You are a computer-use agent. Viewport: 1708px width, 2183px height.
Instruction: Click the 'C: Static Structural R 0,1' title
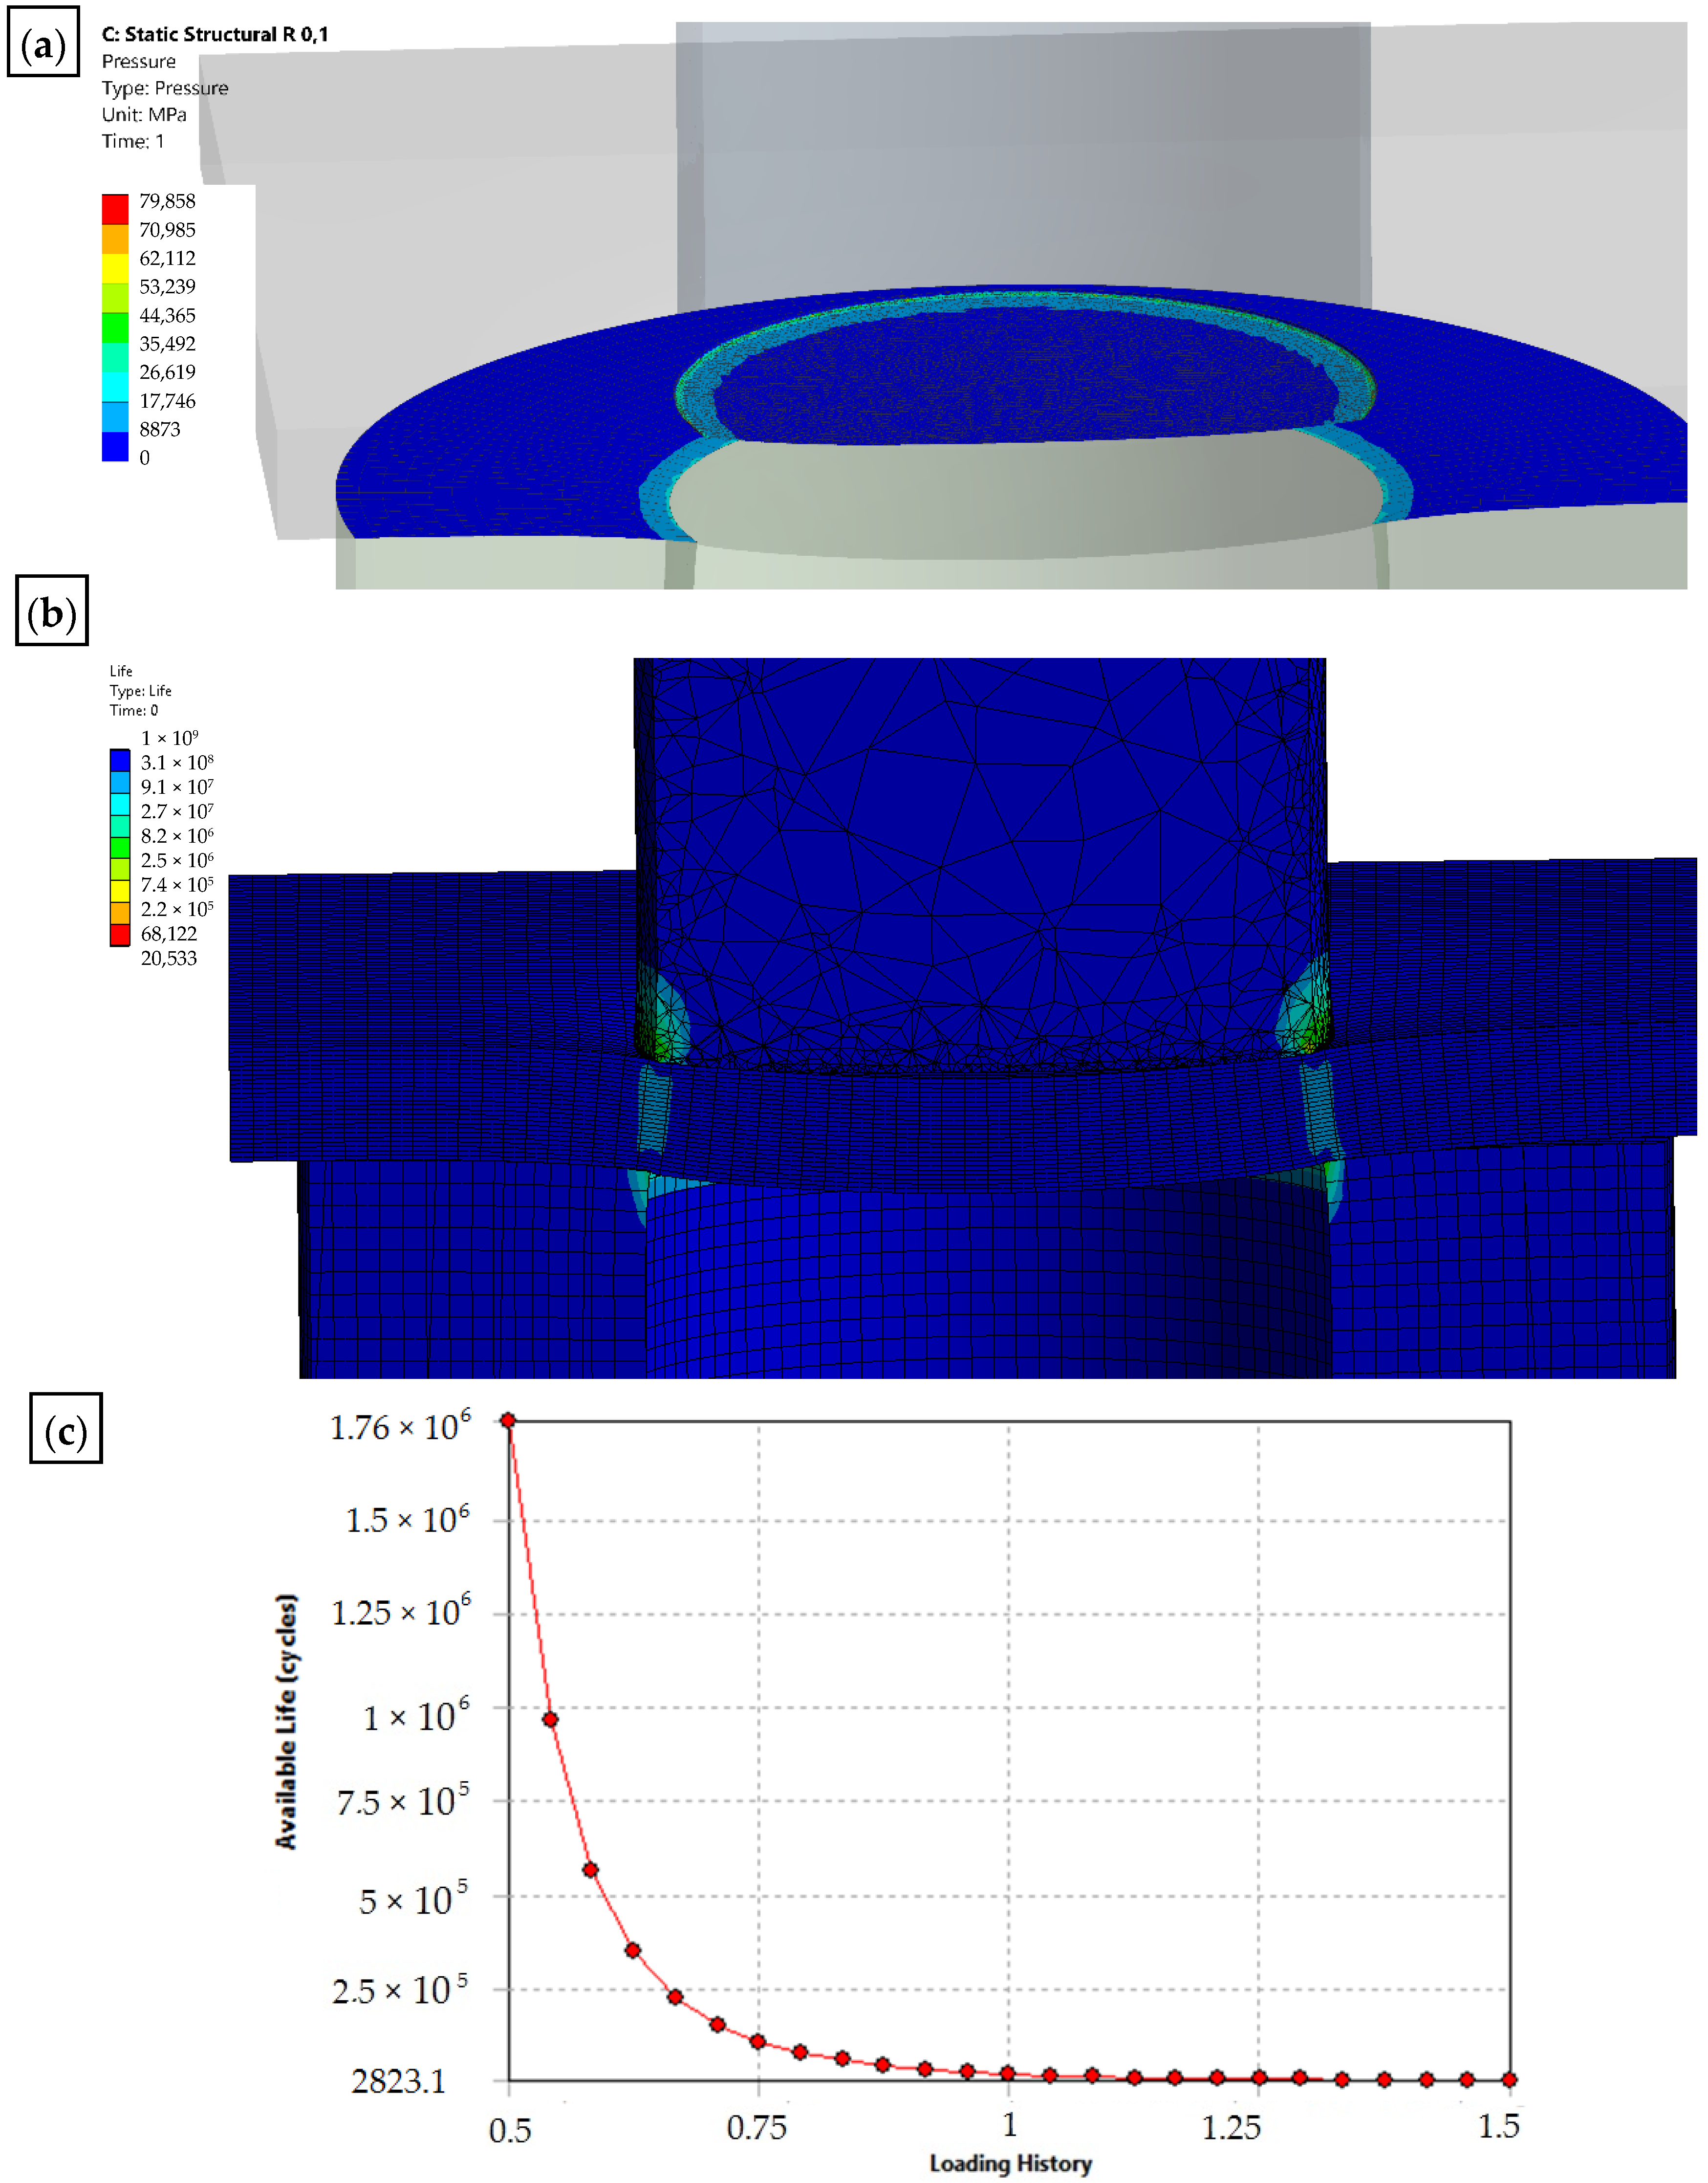pos(214,34)
